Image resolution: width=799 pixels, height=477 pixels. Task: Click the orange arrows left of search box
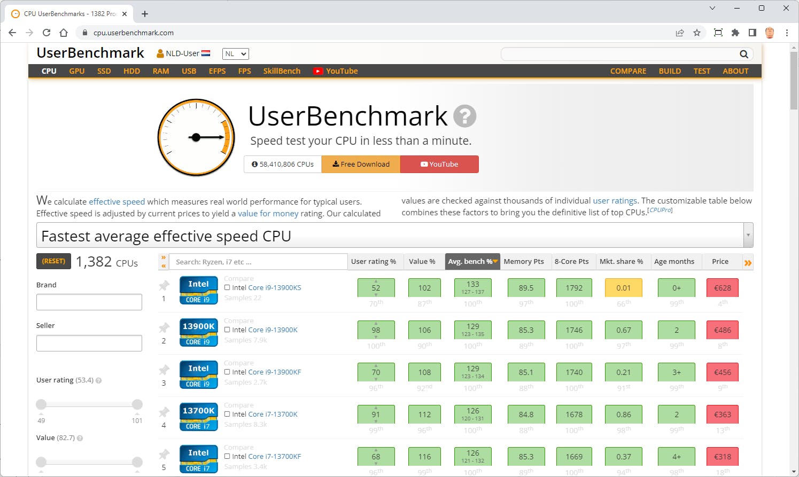click(x=164, y=262)
